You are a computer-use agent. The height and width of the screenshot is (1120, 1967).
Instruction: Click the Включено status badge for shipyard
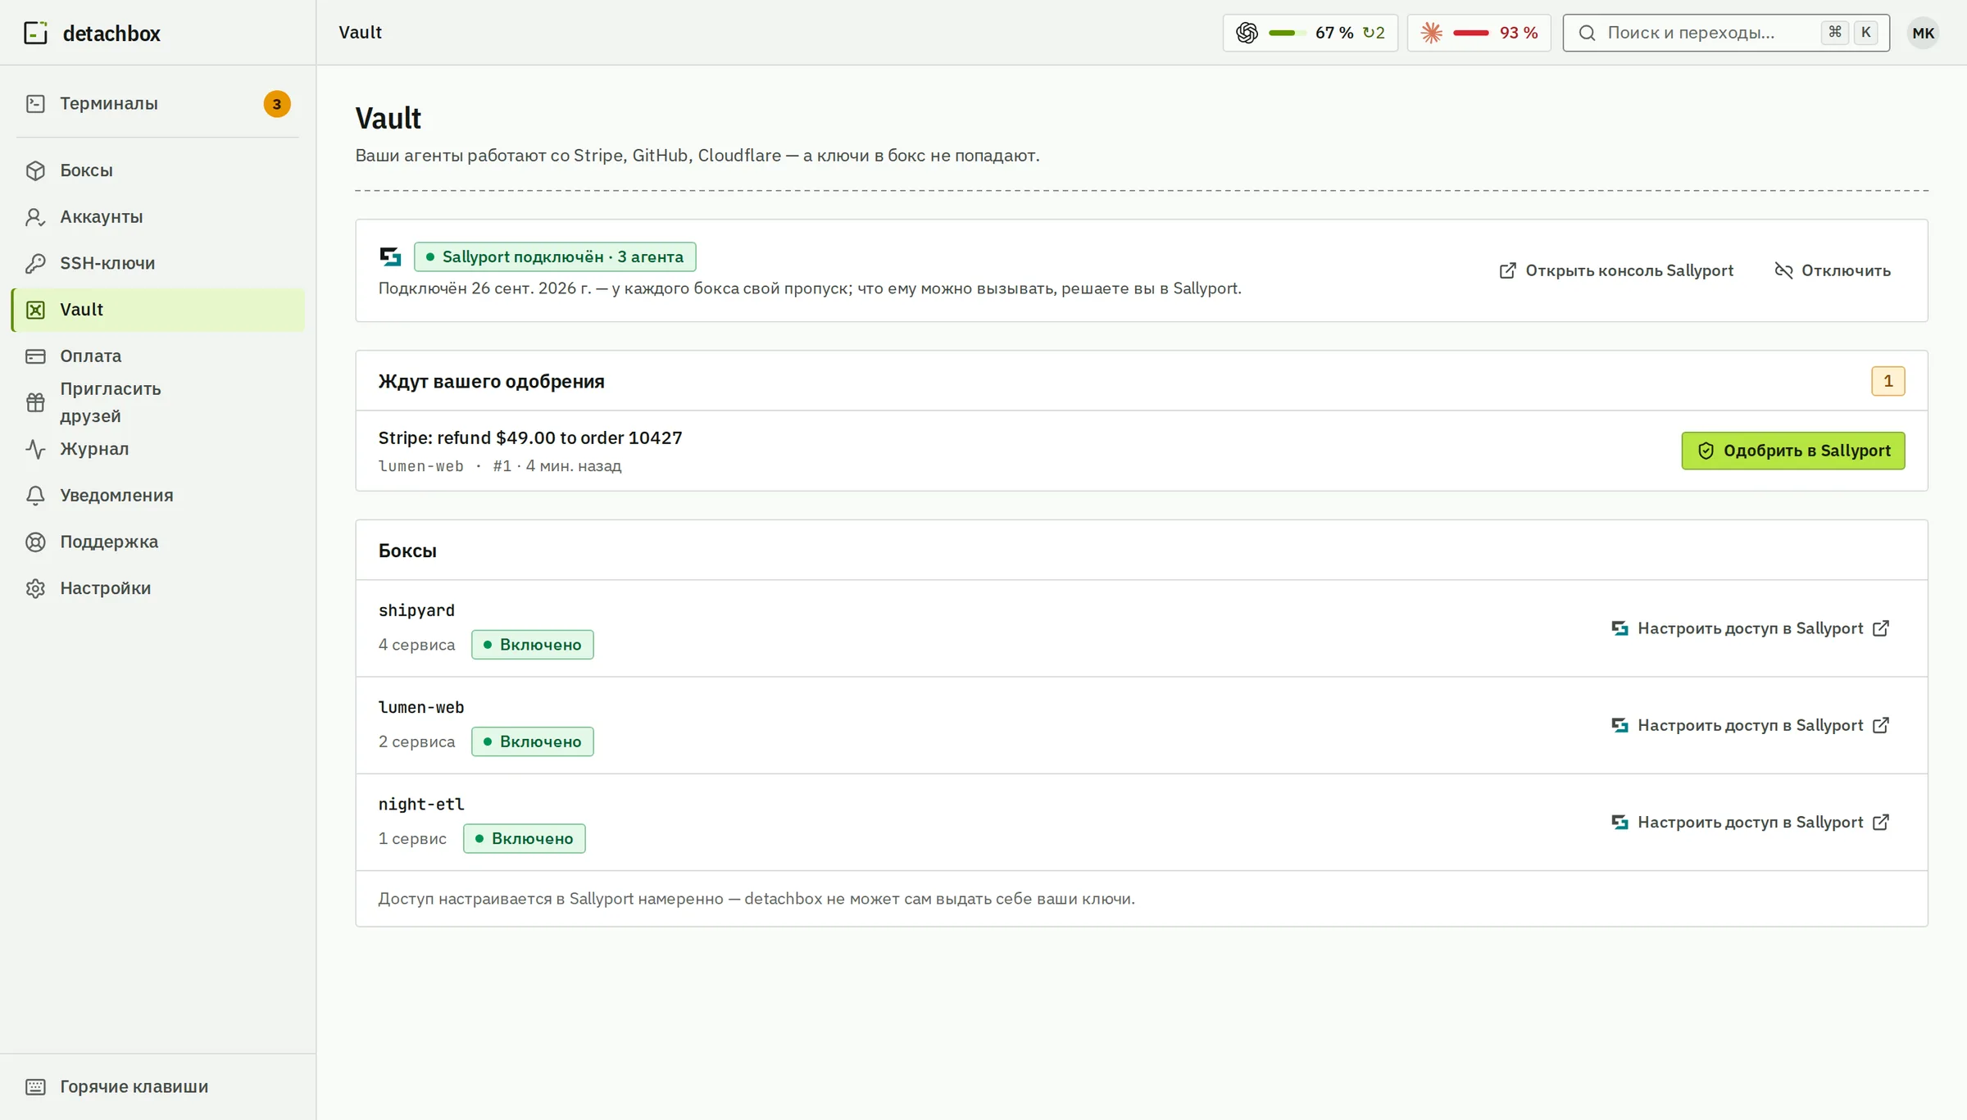(x=533, y=645)
